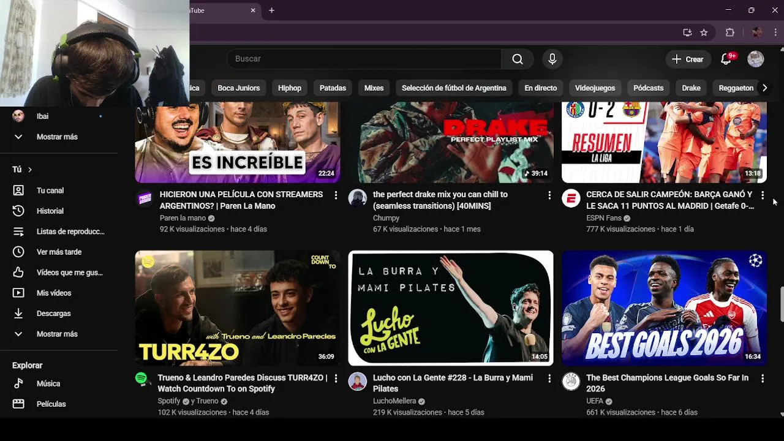Open options menu for Paren La Mano video
This screenshot has width=784, height=441.
coord(336,195)
